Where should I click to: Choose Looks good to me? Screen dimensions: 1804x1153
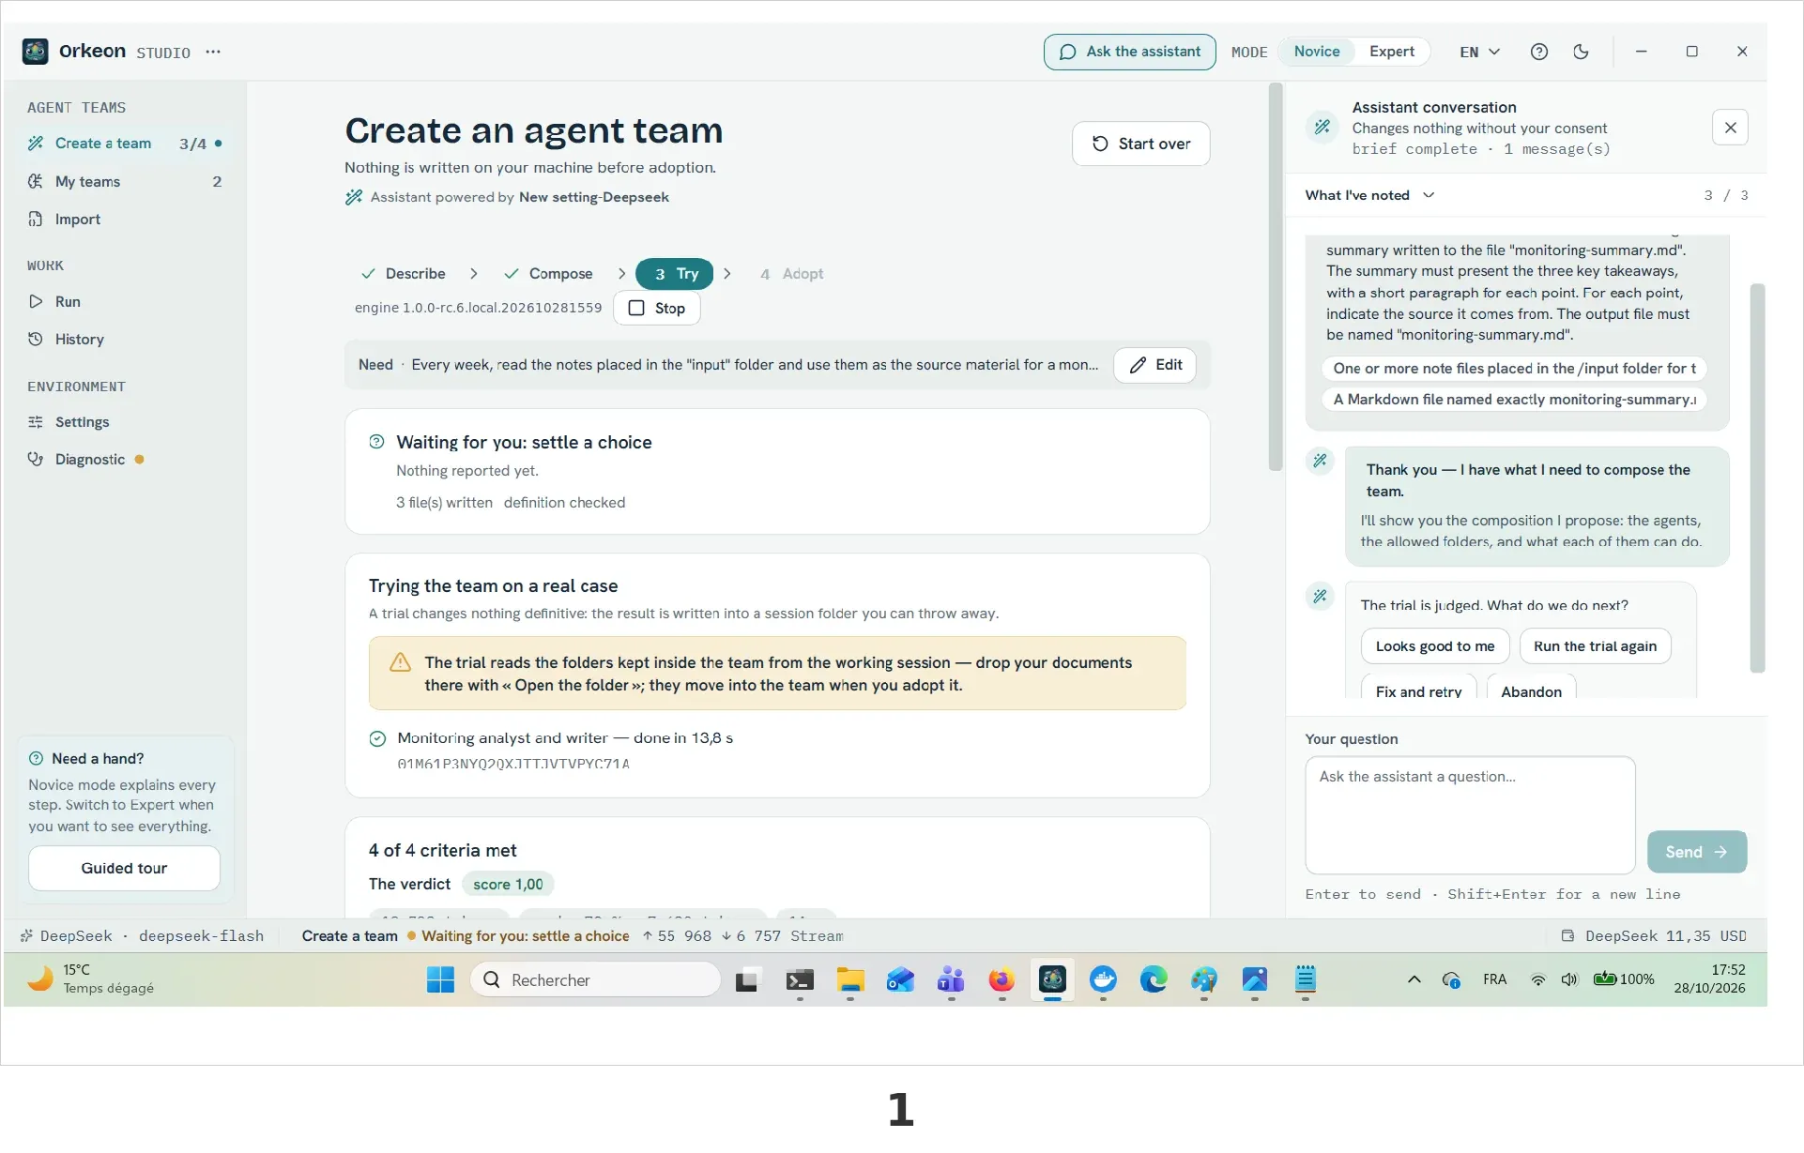pyautogui.click(x=1434, y=646)
